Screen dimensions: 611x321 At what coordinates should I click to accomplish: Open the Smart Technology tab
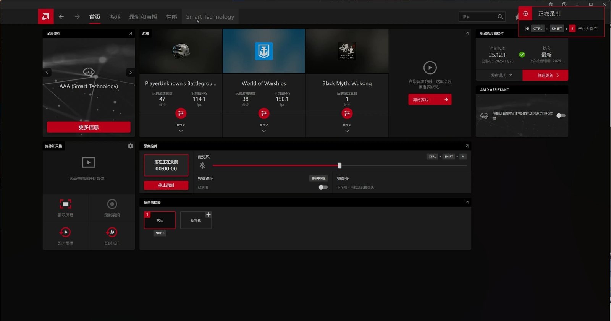[210, 17]
